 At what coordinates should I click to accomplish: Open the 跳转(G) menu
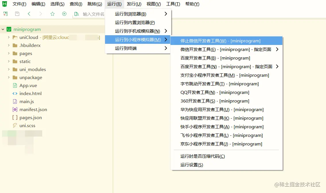point(95,4)
